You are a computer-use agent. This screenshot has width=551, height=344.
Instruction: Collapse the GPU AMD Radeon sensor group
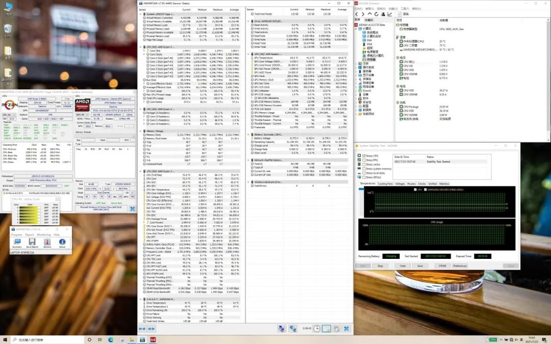[x=248, y=54]
